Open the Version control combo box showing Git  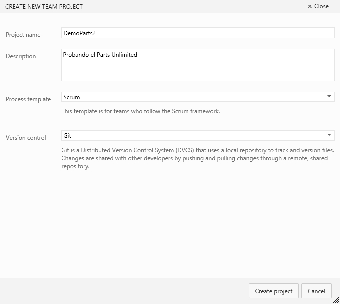198,135
